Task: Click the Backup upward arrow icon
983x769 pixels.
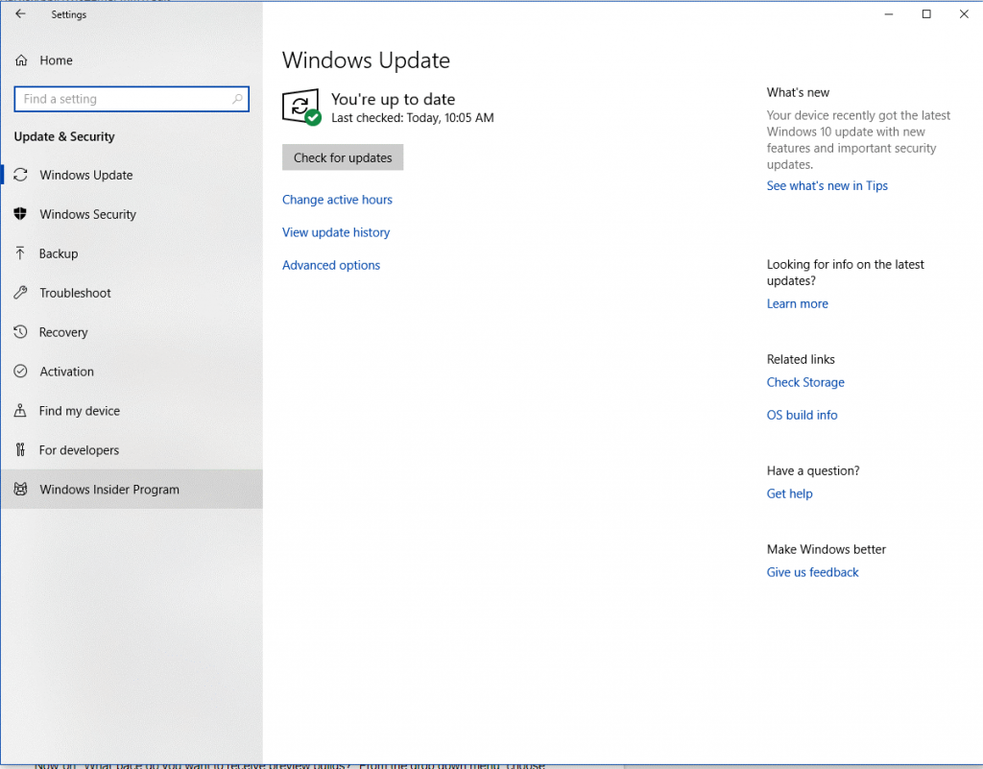Action: click(20, 253)
